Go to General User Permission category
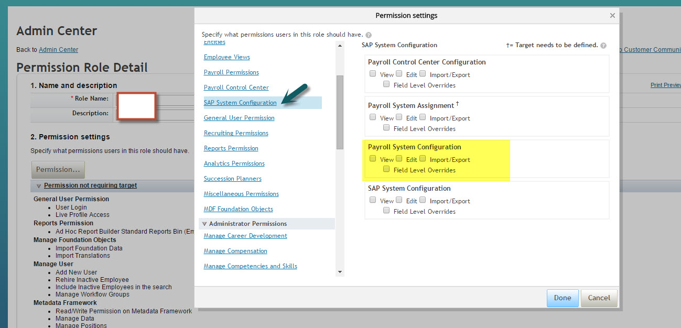The height and width of the screenshot is (328, 681). pos(239,118)
